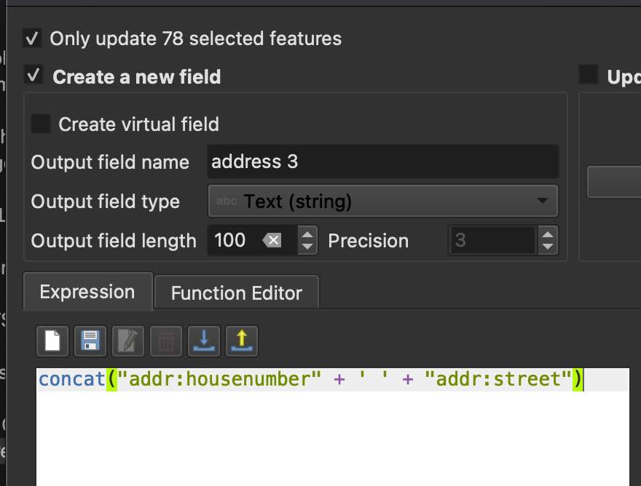The image size is (641, 486).
Task: Import user expressions with the down-arrow icon
Action: 203,340
